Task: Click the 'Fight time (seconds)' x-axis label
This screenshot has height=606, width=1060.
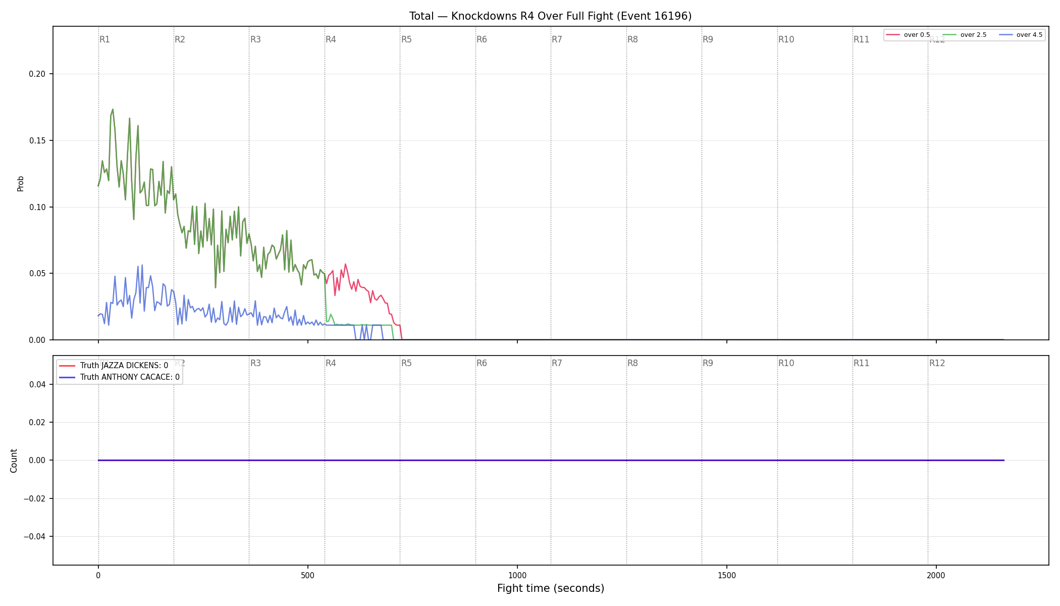Action: point(551,588)
